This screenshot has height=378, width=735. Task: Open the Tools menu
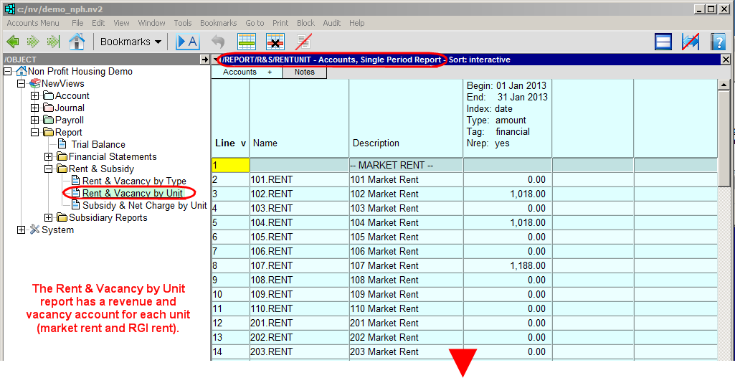click(x=183, y=23)
